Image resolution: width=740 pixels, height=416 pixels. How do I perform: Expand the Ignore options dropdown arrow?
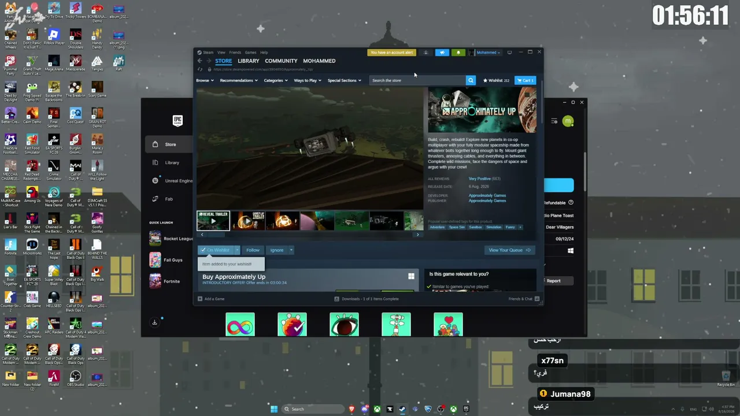pos(291,250)
